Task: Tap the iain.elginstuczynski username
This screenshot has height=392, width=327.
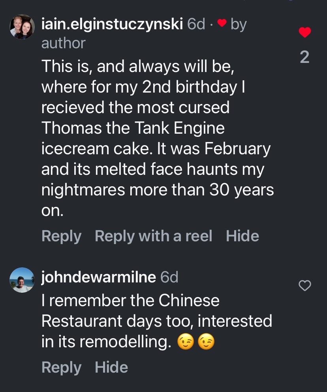Action: [x=112, y=25]
